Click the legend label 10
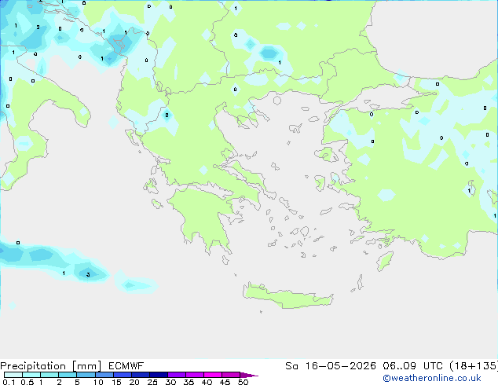 click(x=98, y=382)
